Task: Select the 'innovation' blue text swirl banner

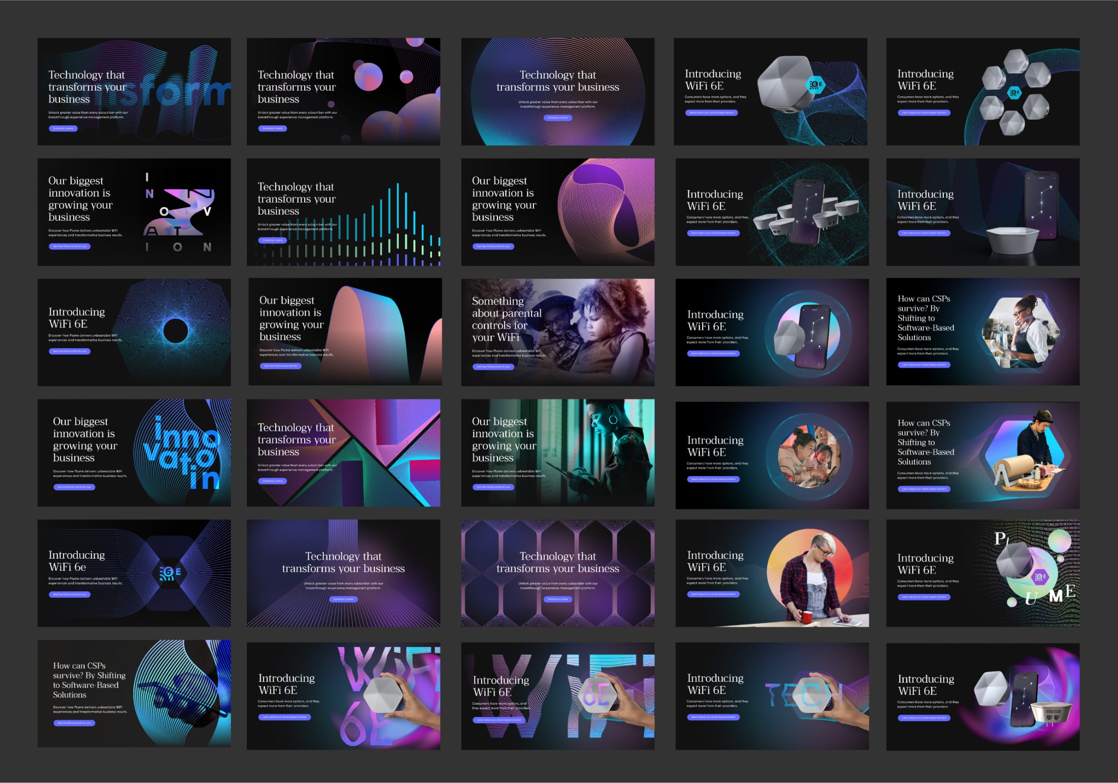Action: pyautogui.click(x=134, y=453)
